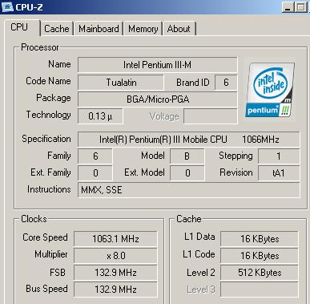Click the Instructions label

click(49, 189)
